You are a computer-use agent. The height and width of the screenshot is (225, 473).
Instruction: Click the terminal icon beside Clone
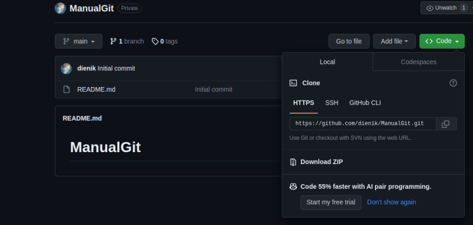(293, 83)
